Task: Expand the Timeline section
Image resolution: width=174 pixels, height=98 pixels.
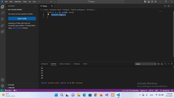Action: click(22, 88)
